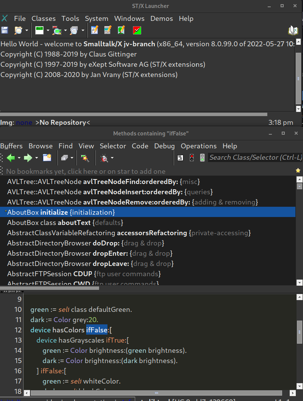Click the bug inspector lint icon
The image size is (303, 401).
[x=104, y=158]
